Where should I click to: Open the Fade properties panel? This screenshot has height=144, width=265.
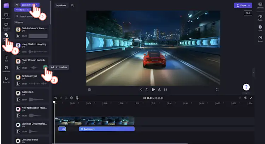click(260, 28)
